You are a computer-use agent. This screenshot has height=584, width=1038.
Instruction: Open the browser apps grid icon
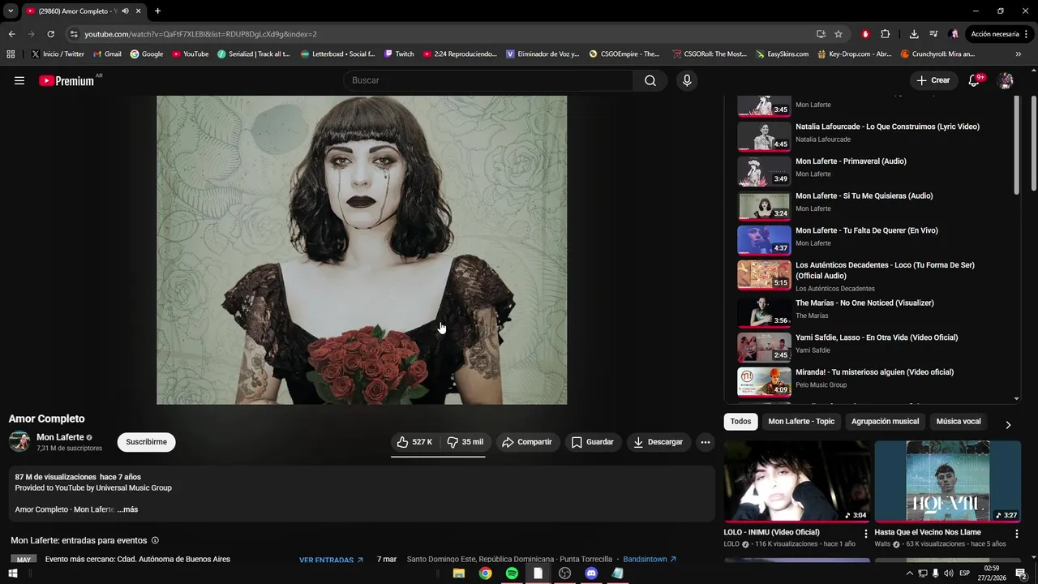(11, 54)
